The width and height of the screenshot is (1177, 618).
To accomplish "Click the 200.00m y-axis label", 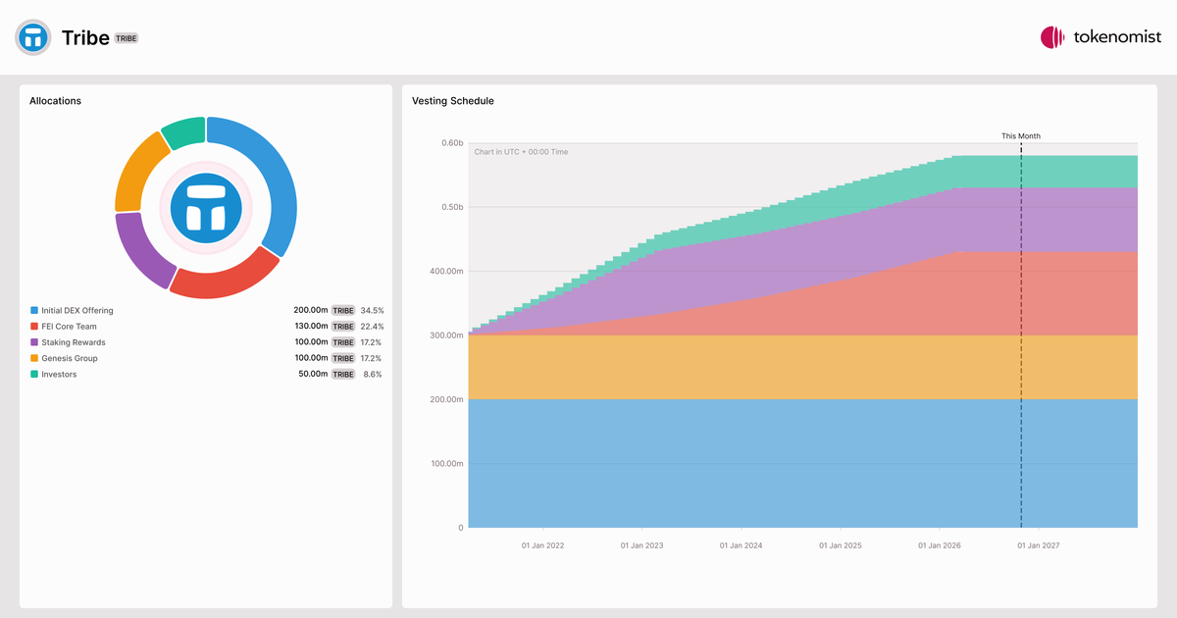I will [447, 399].
